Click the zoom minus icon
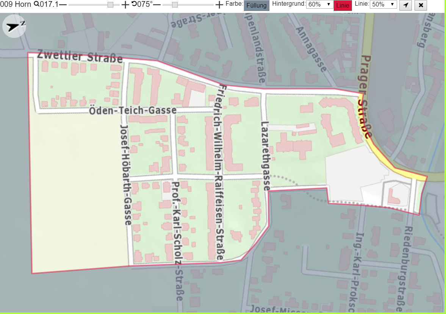The image size is (446, 314). (63, 5)
